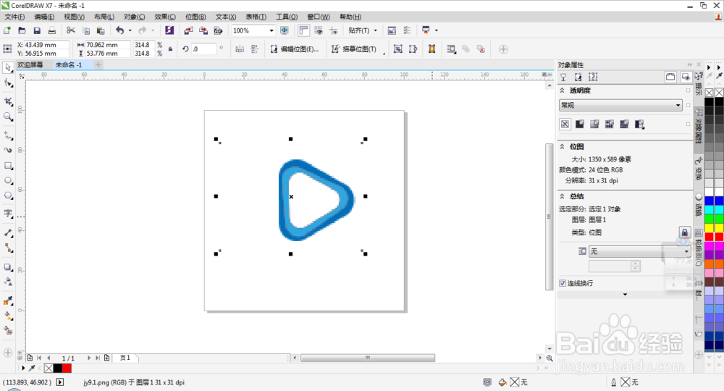Click the 编辑位图(E)... button

[x=295, y=49]
